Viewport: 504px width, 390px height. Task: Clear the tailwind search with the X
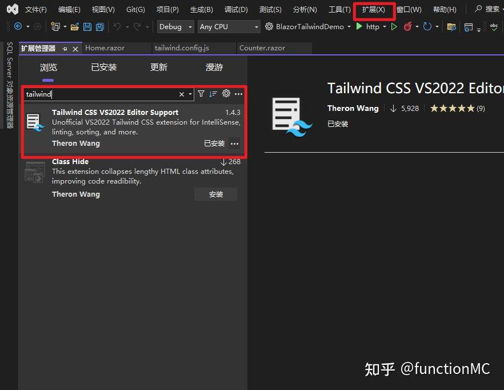[x=182, y=94]
